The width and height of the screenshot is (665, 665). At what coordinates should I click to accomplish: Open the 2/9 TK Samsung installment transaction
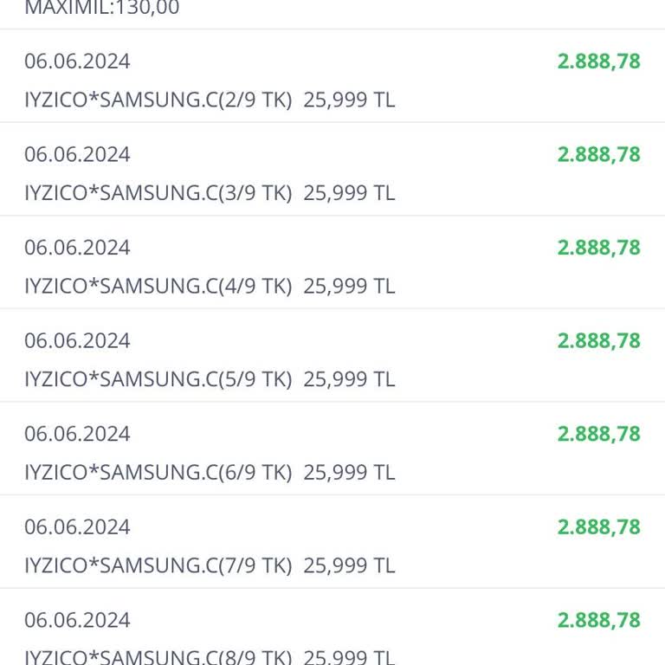[332, 76]
